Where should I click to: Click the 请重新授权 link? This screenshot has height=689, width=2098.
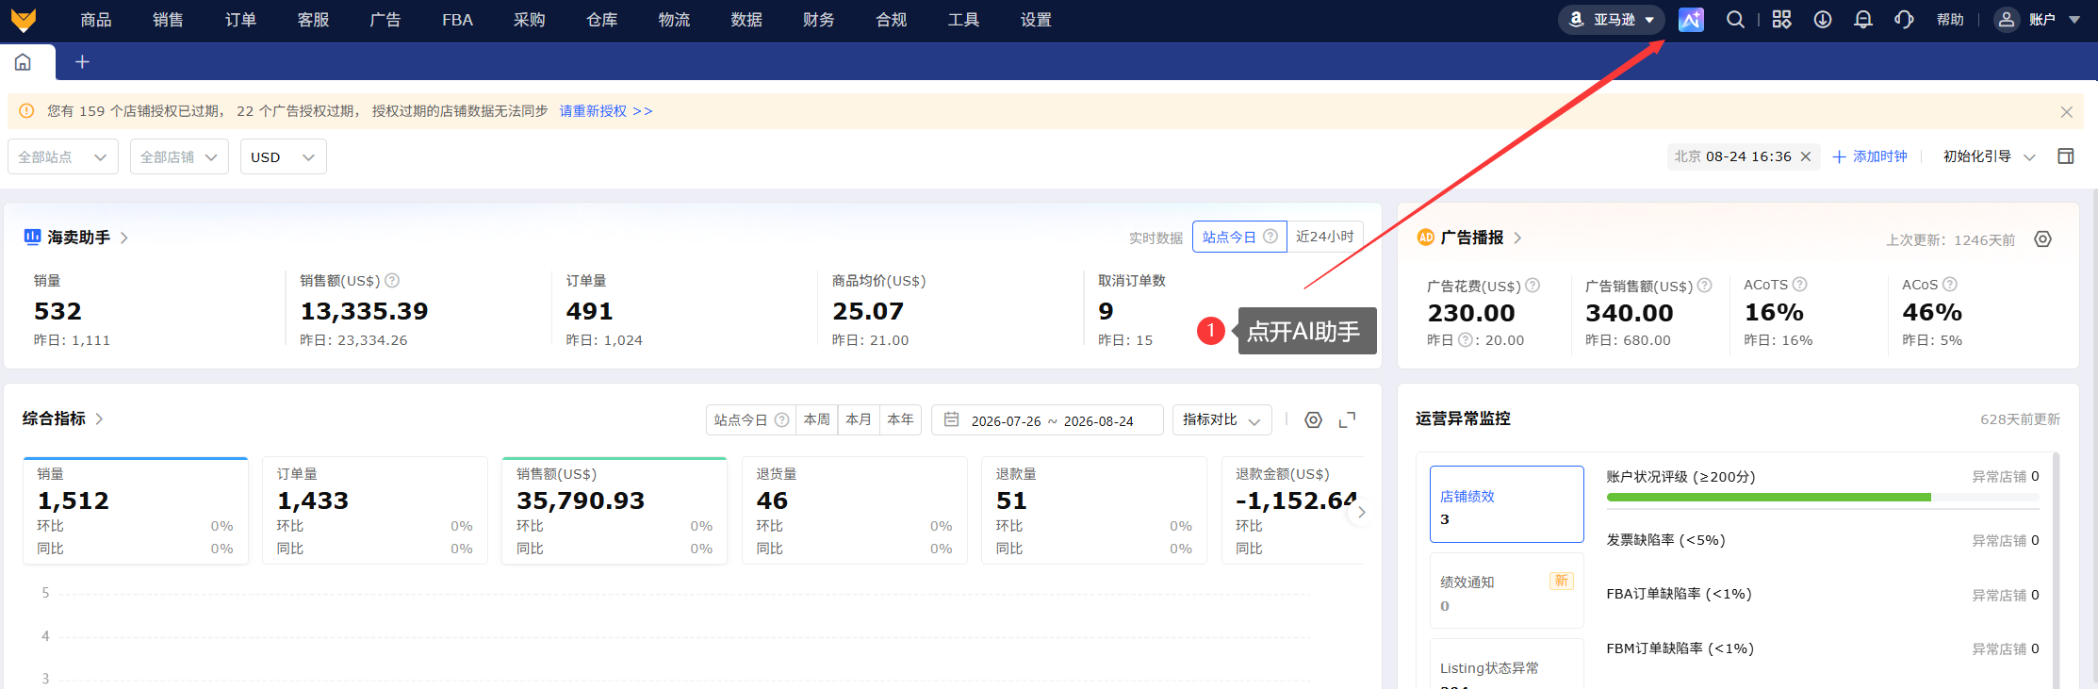[x=606, y=111]
